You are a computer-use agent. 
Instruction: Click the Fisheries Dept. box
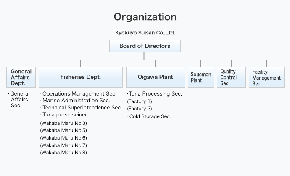[x=81, y=77]
